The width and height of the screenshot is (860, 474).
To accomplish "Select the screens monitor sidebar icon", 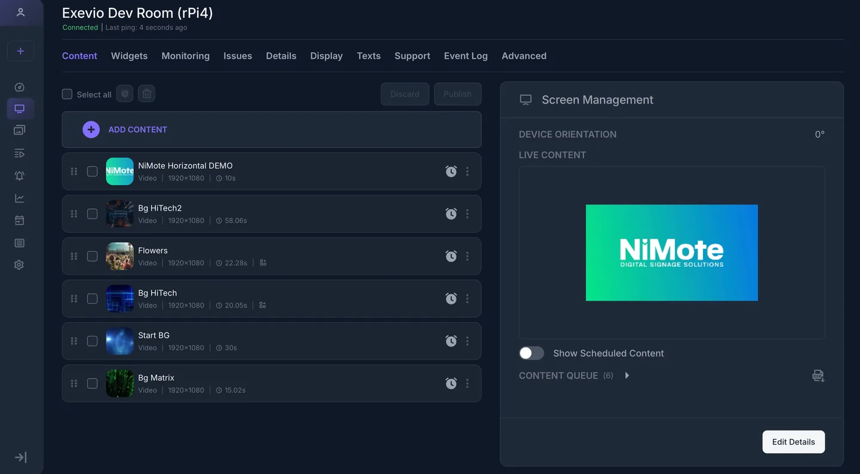I will click(x=20, y=109).
